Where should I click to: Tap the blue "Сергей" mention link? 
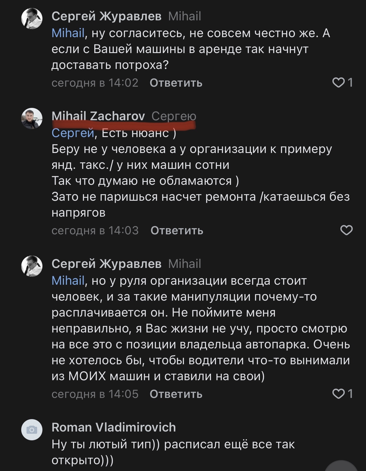(x=72, y=133)
